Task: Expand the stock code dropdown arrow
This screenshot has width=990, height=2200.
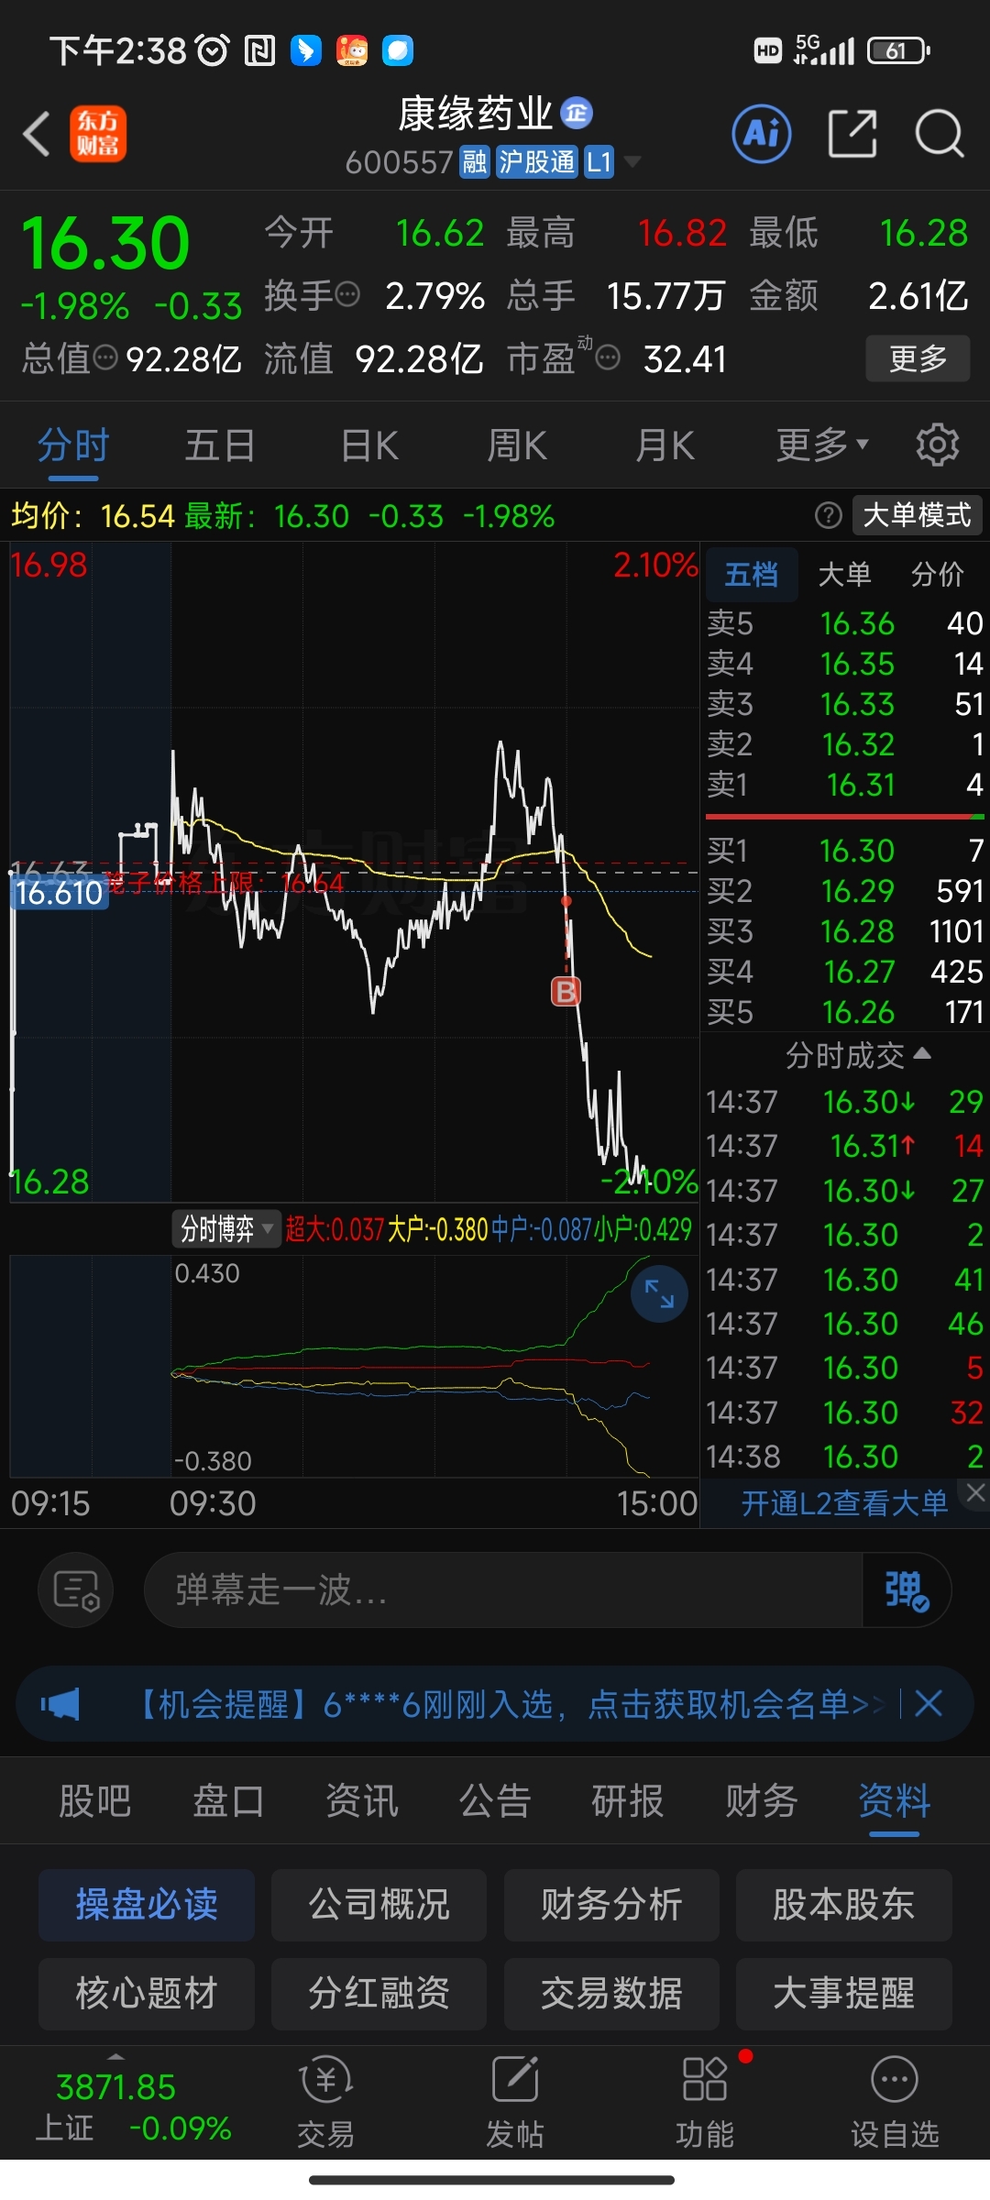Action: click(x=632, y=162)
